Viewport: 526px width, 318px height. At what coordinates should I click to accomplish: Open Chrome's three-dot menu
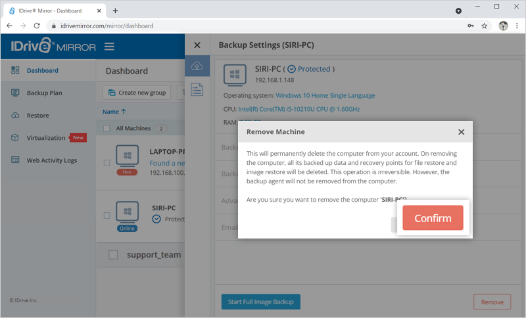516,26
